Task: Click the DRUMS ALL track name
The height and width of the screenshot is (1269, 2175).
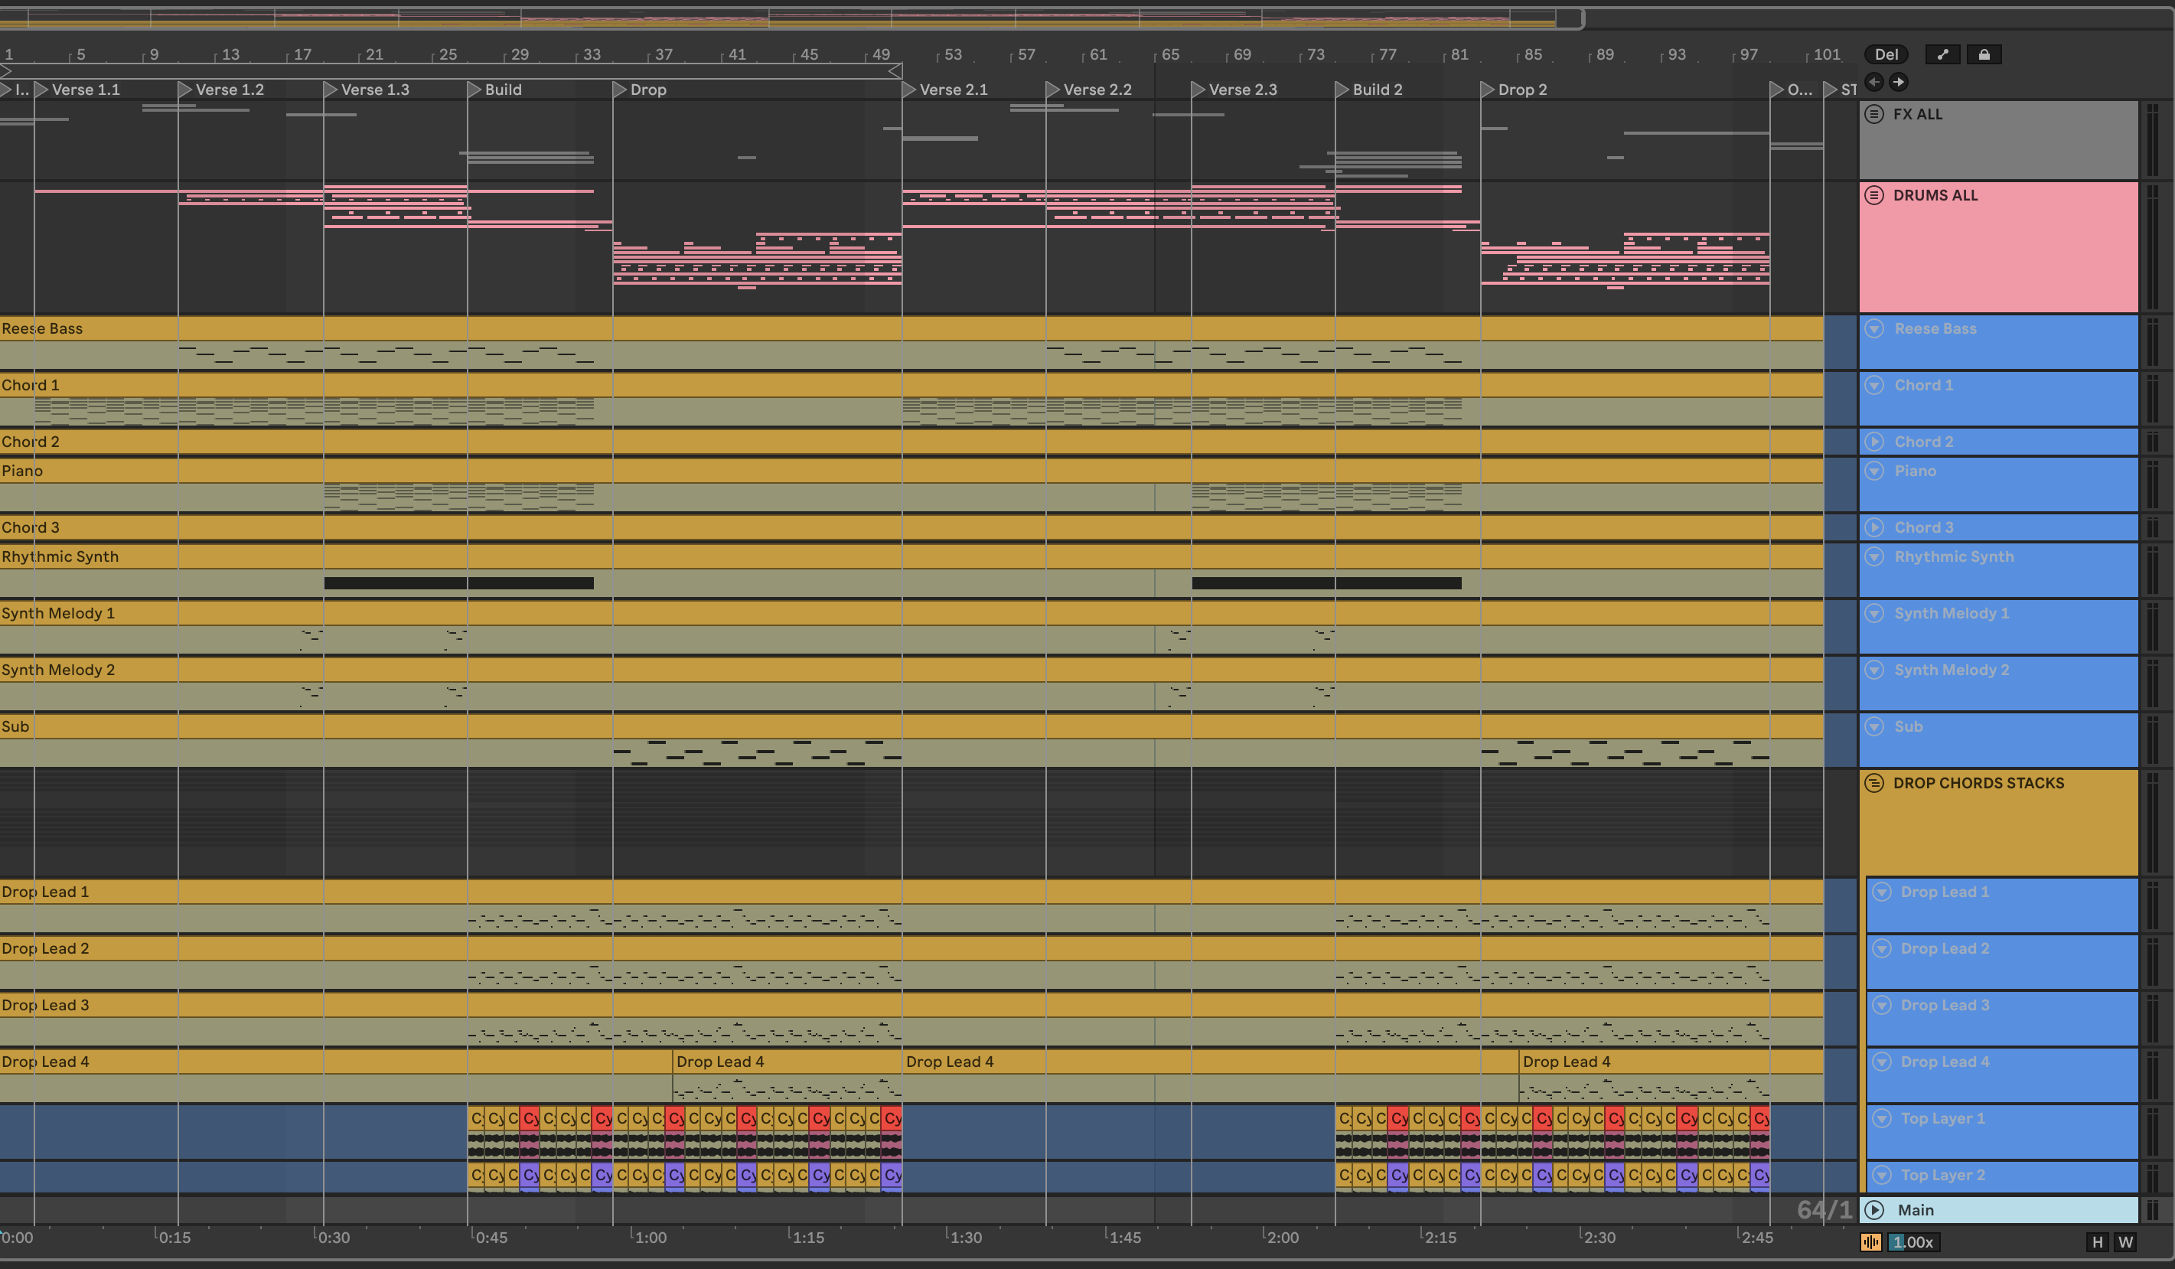Action: pos(1935,195)
